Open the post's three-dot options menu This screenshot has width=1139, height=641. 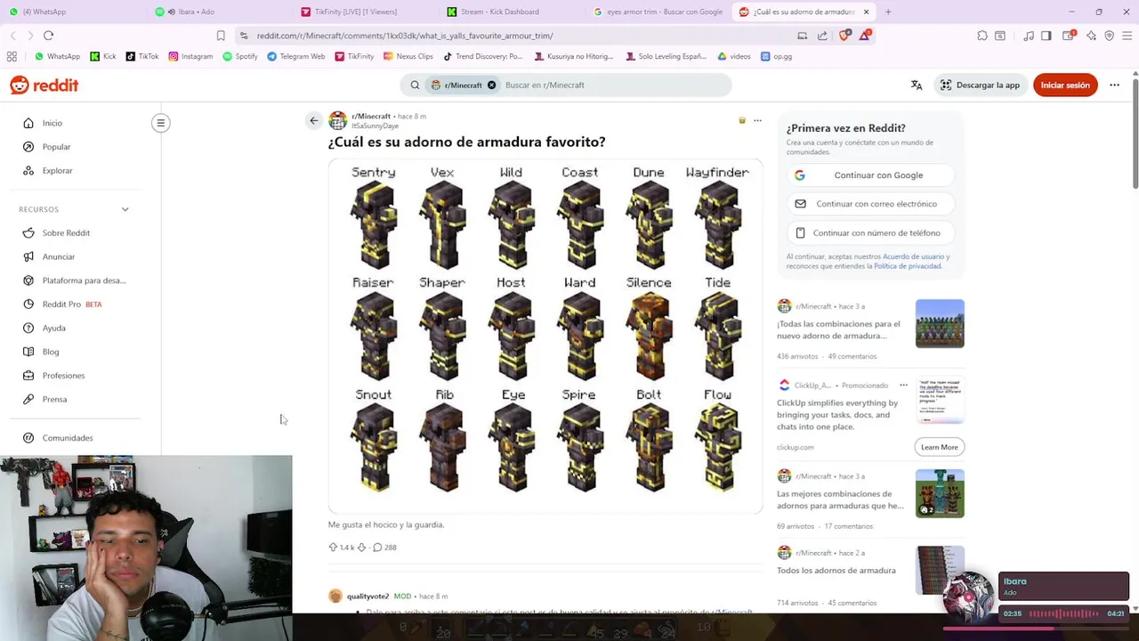757,120
